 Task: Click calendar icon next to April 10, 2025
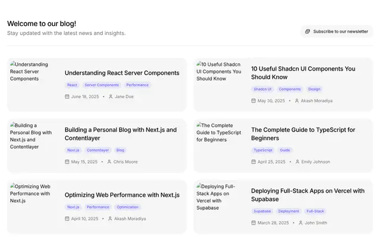point(67,219)
